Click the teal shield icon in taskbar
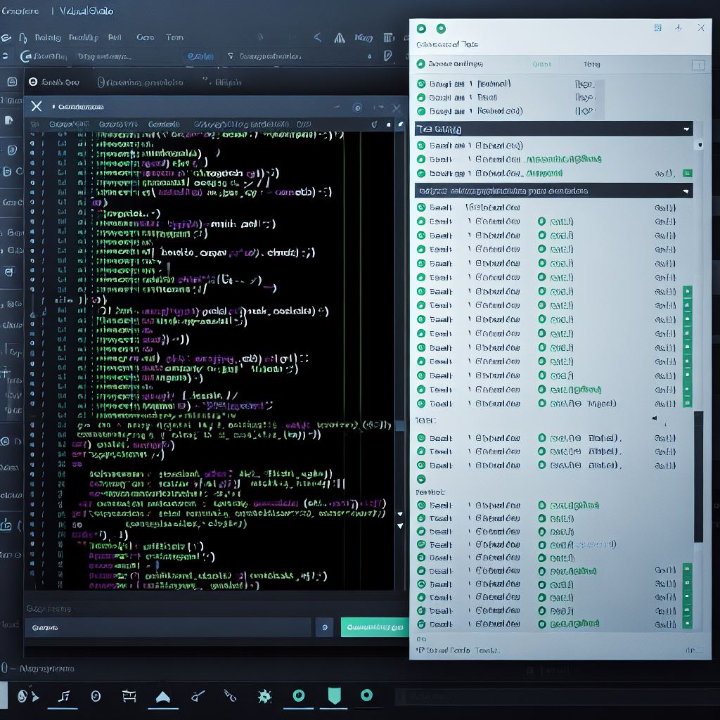 coord(335,696)
